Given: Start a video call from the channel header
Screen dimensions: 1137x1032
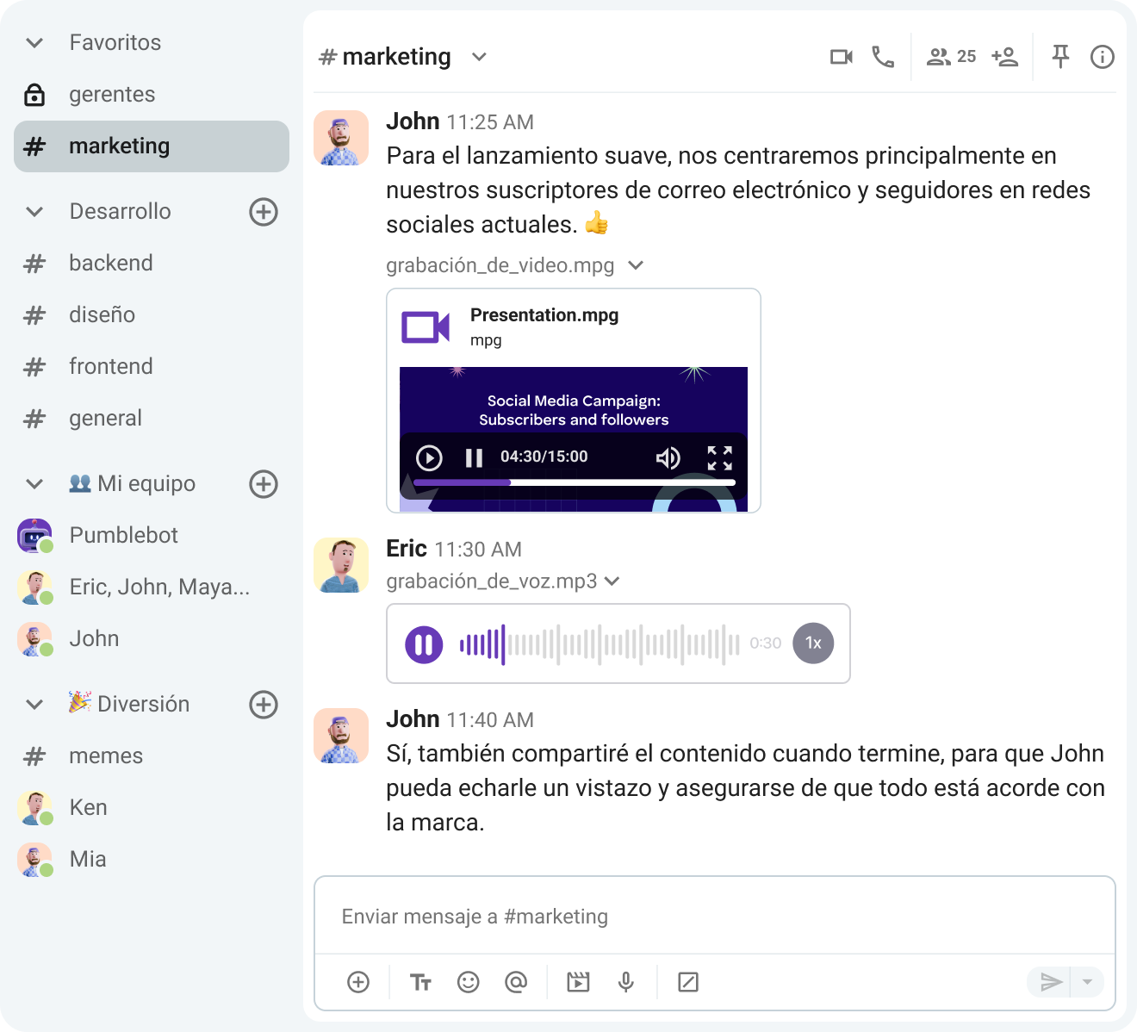Looking at the screenshot, I should point(842,56).
